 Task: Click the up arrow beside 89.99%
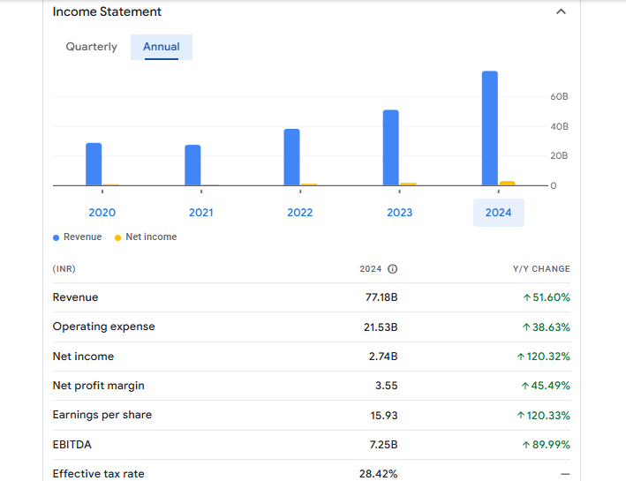pos(526,445)
